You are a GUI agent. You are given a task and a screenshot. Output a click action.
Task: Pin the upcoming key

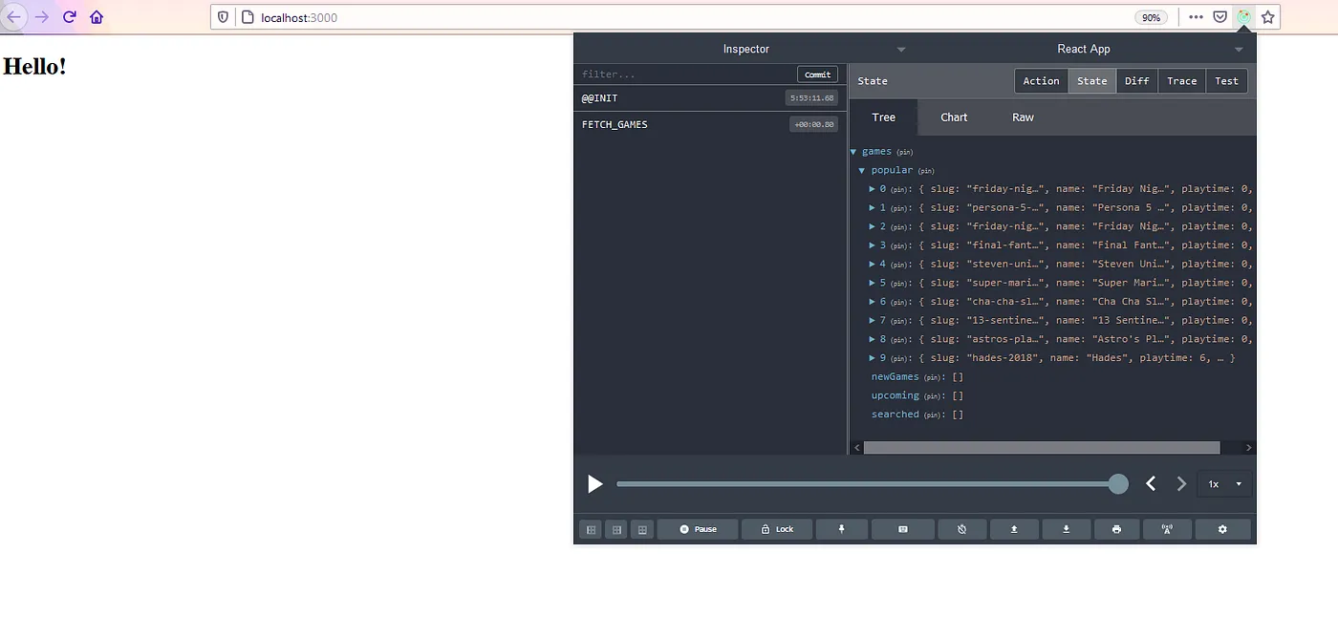pyautogui.click(x=933, y=396)
